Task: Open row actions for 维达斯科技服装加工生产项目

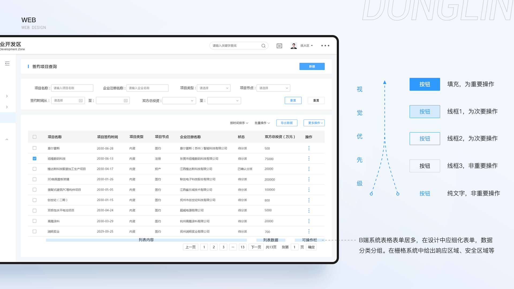Action: [309, 169]
